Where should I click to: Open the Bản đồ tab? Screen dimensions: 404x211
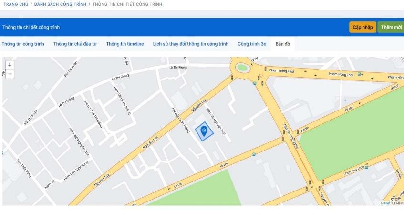282,44
